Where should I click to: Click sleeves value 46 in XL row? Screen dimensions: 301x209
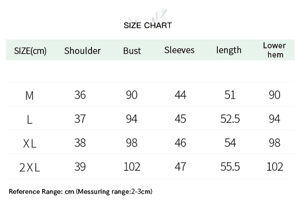coord(180,143)
